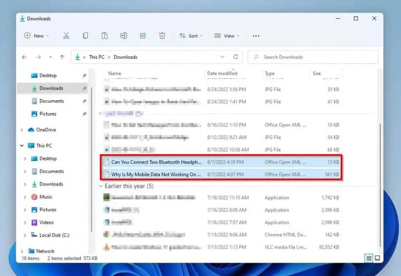Click the Downloads breadcrumb in the address bar
401x276 pixels.
coord(126,57)
